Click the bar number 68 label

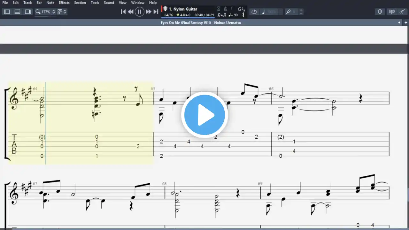[x=164, y=184]
